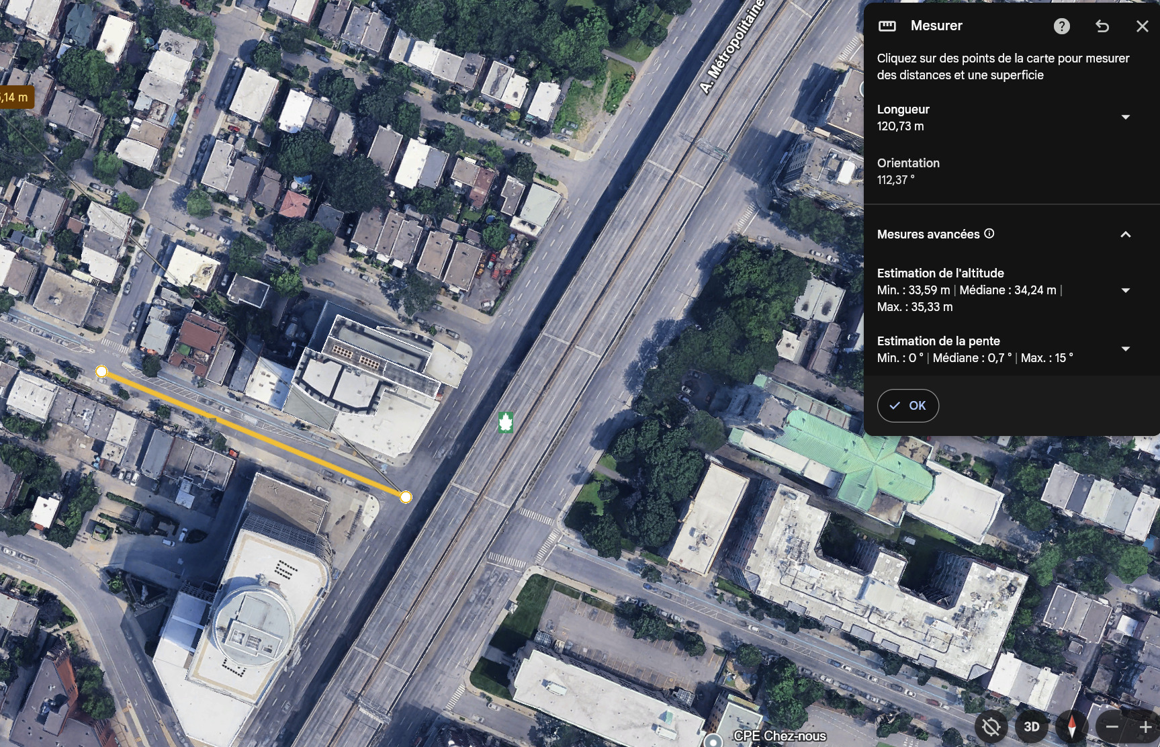Toggle the 3D view button
Image resolution: width=1160 pixels, height=747 pixels.
click(1032, 727)
